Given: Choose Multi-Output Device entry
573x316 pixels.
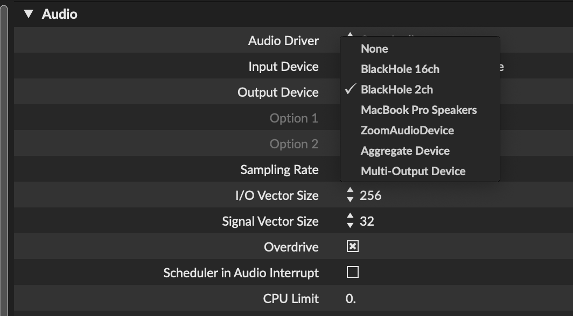Looking at the screenshot, I should (x=413, y=171).
